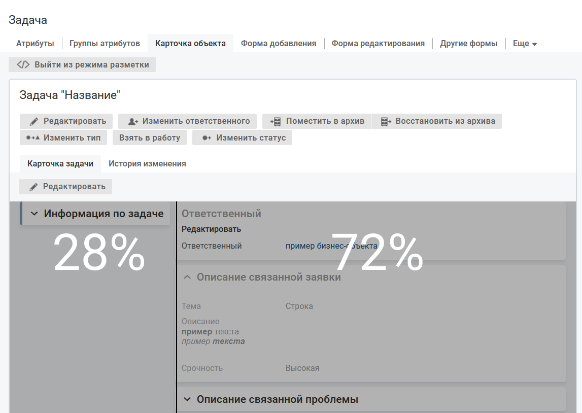Switch to the Атрибуты tab
582x413 pixels.
(35, 44)
